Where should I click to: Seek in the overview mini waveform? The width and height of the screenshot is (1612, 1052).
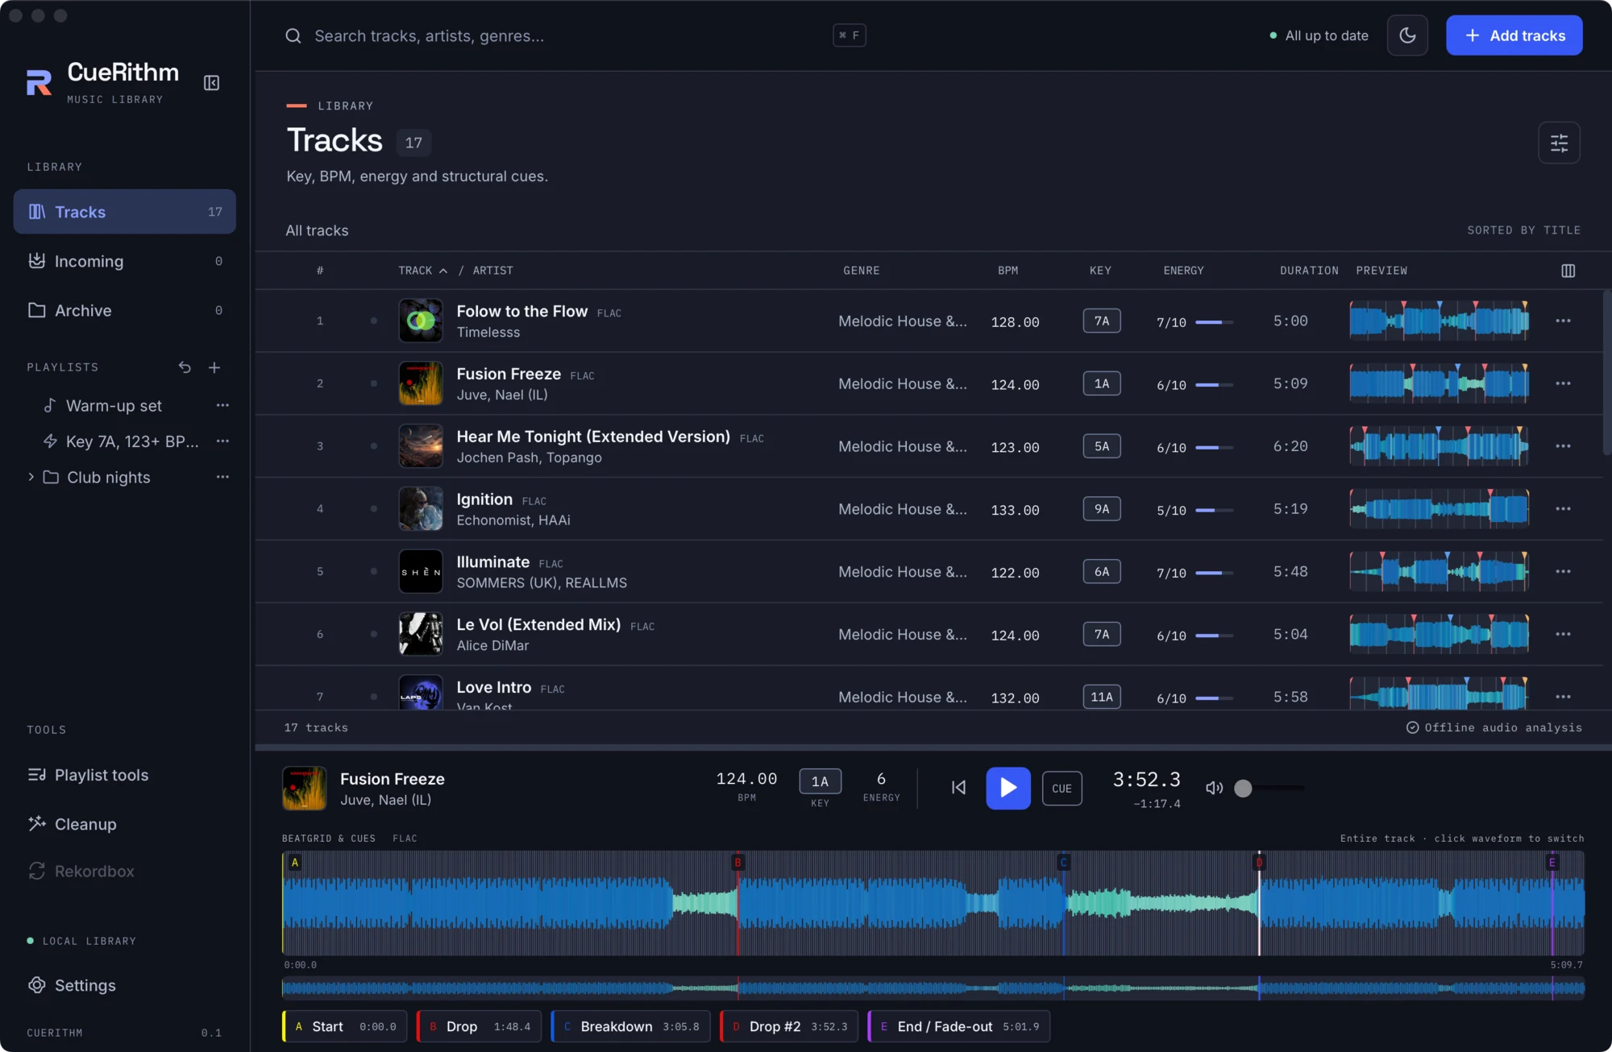[x=933, y=988]
